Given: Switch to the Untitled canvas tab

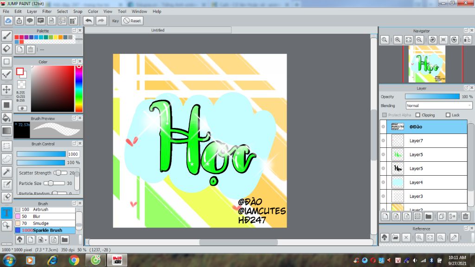Looking at the screenshot, I should tap(158, 30).
